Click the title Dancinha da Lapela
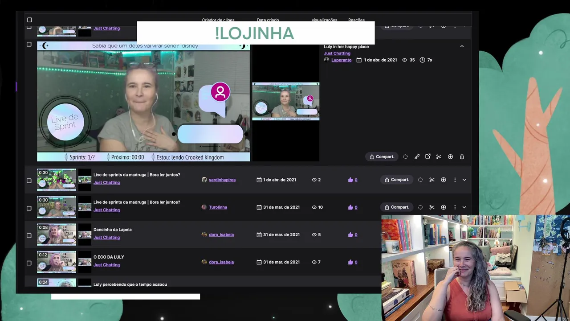This screenshot has width=570, height=321. pos(112,230)
